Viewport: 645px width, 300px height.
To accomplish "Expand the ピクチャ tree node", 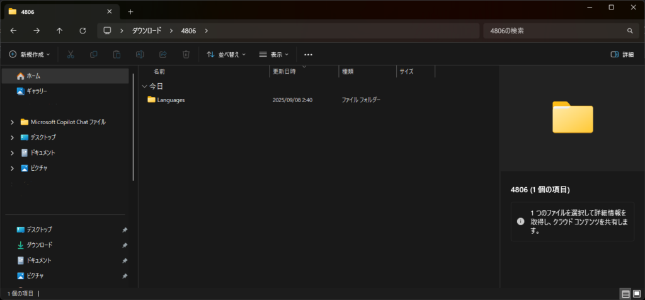I will click(12, 168).
